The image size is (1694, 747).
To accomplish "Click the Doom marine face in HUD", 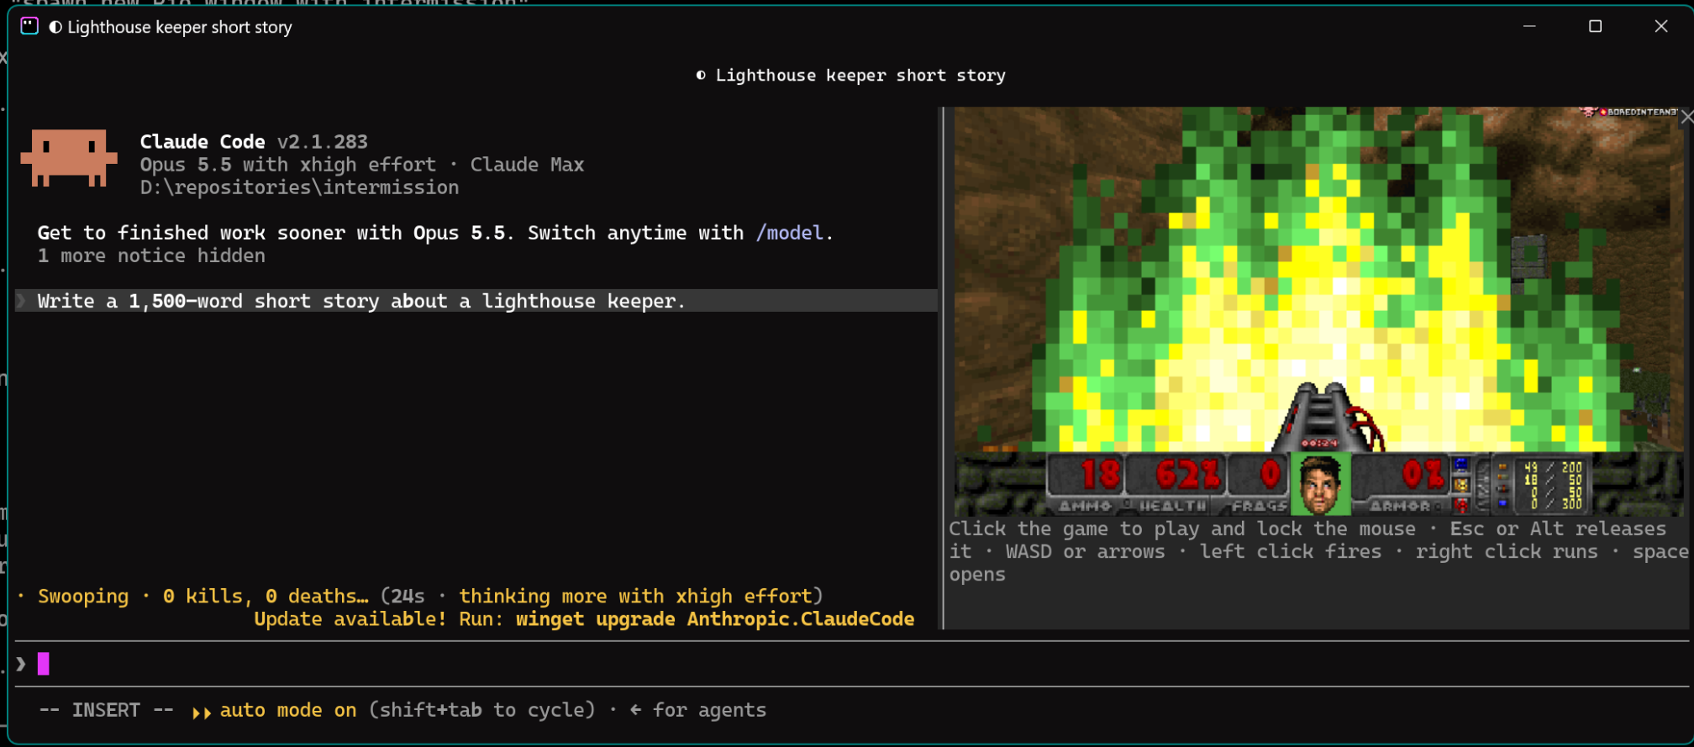I will pyautogui.click(x=1321, y=484).
